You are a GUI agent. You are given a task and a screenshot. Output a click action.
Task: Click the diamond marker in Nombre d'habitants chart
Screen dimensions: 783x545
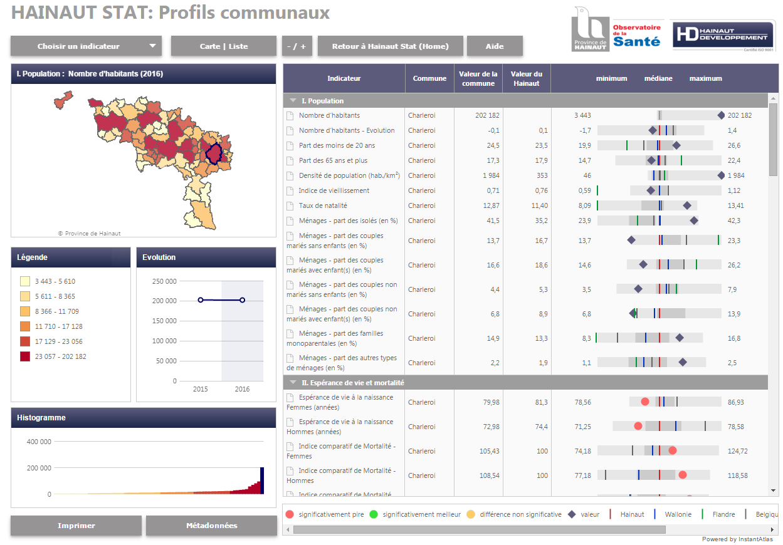[x=721, y=115]
